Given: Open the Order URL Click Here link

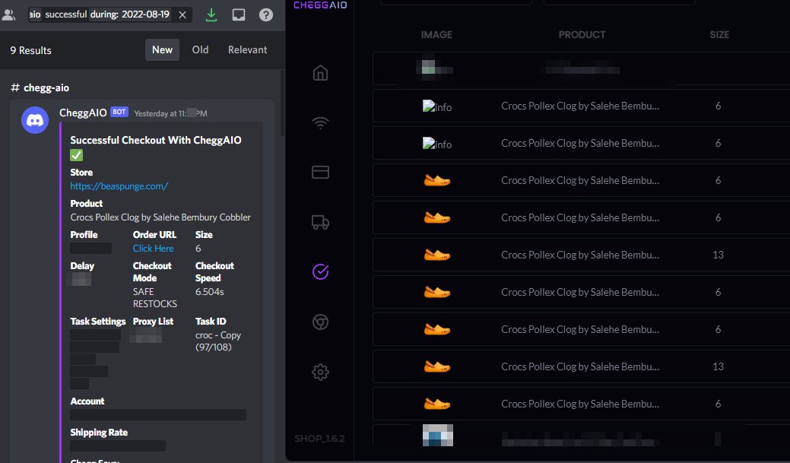Looking at the screenshot, I should point(153,249).
